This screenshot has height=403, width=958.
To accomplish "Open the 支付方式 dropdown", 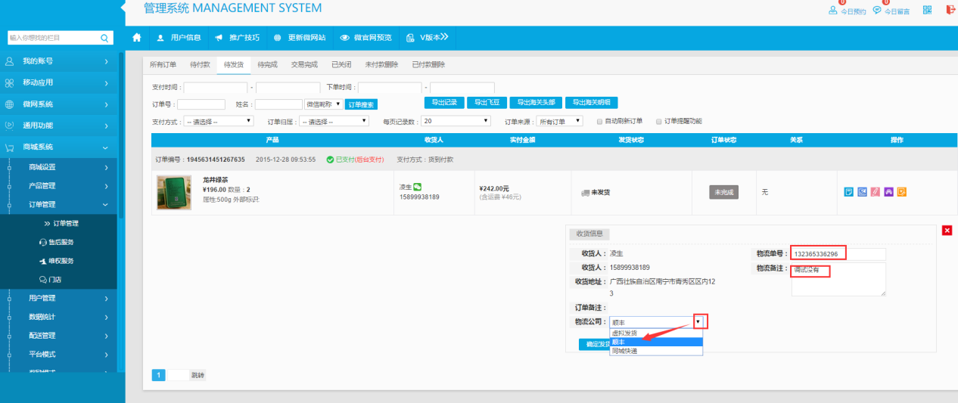I will [218, 121].
